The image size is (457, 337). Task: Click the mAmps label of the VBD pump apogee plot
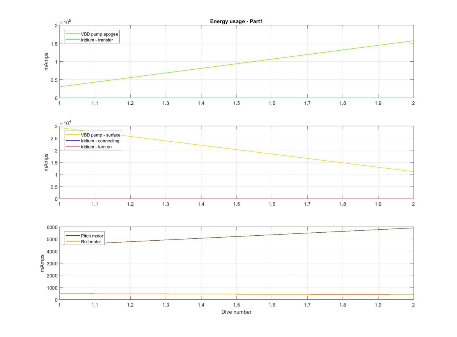coord(46,61)
